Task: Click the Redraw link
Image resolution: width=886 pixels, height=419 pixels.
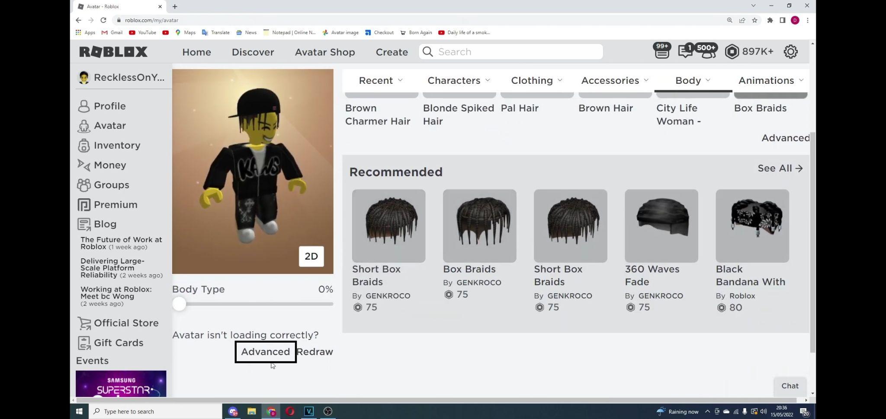Action: [315, 352]
